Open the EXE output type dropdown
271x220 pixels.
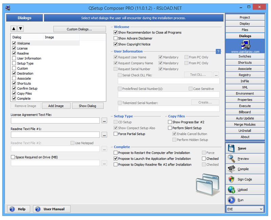point(245,209)
